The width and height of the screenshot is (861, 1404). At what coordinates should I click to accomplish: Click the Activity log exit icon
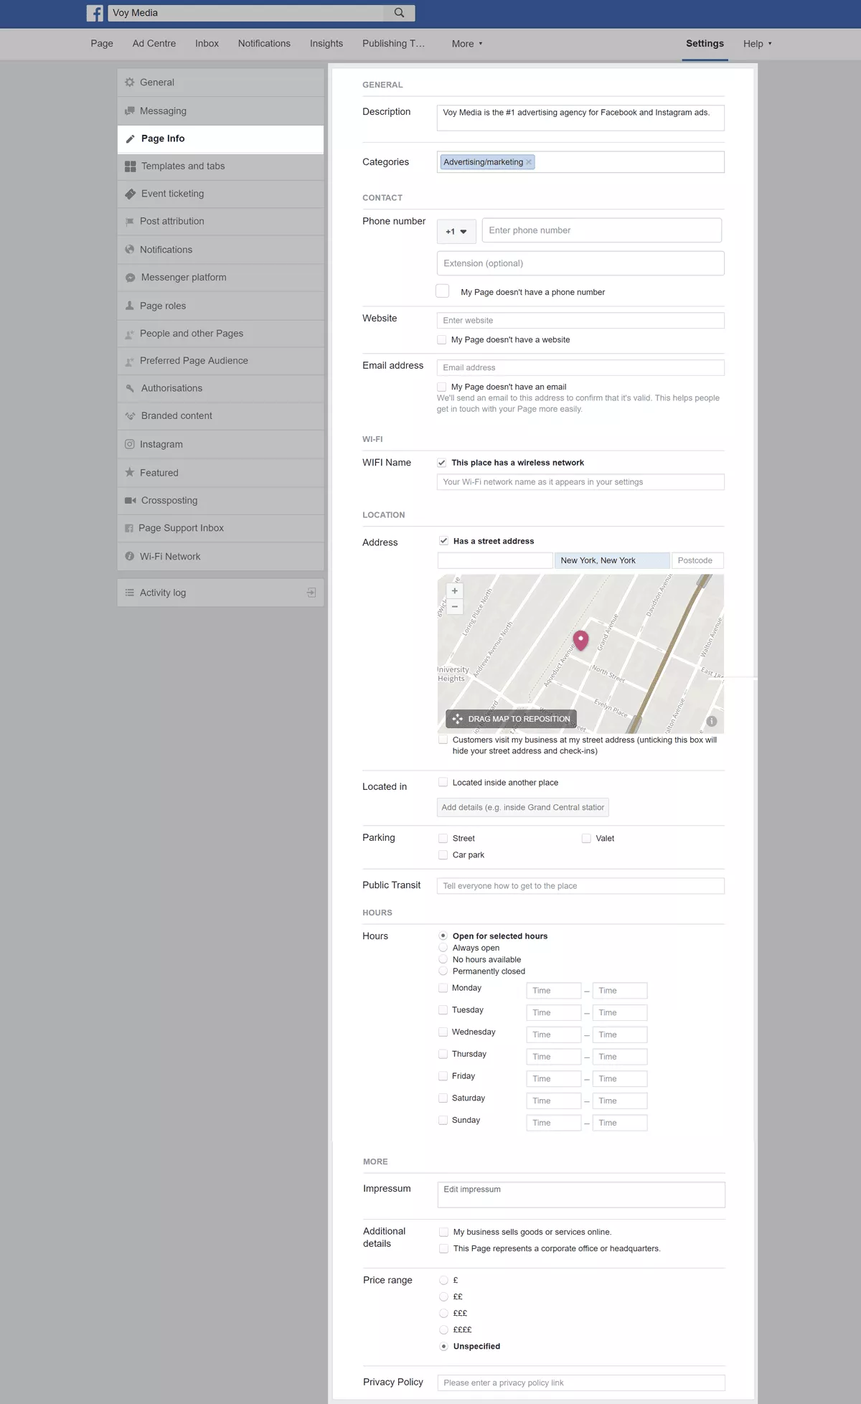click(311, 593)
